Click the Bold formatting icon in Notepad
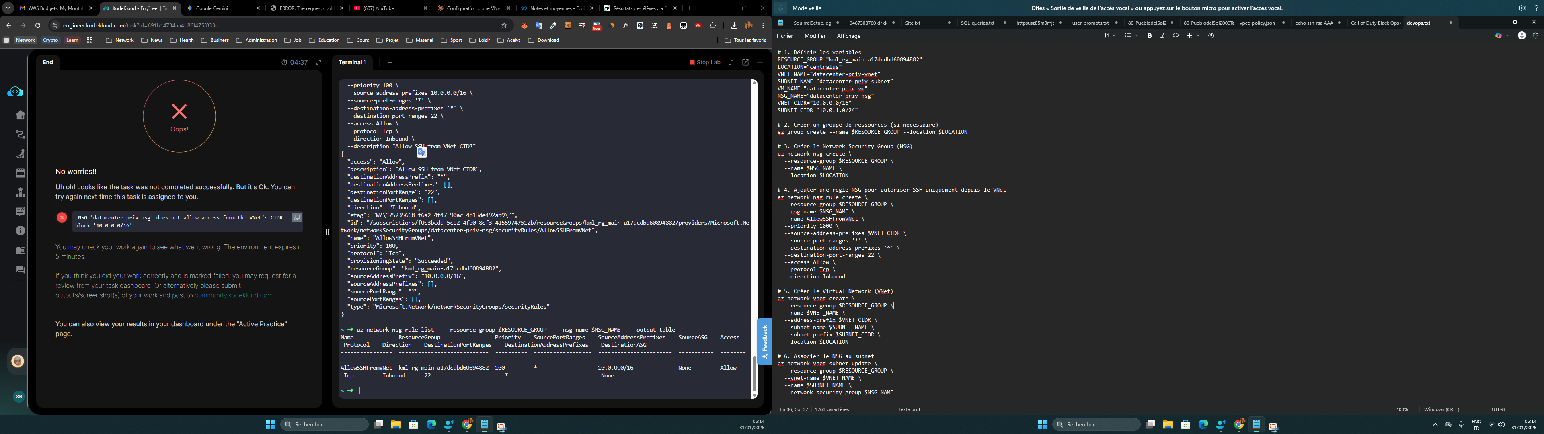Image resolution: width=1544 pixels, height=434 pixels. tap(1149, 36)
